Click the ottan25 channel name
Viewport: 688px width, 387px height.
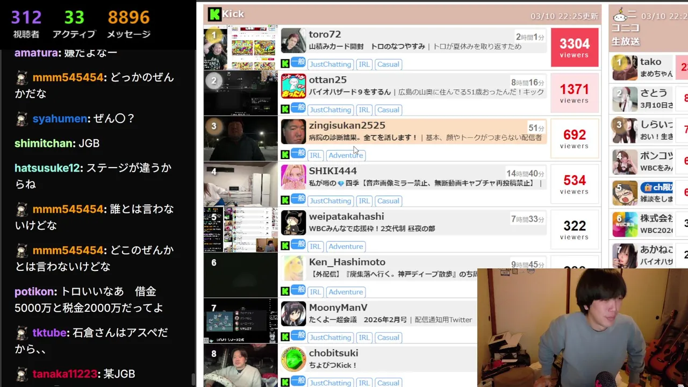[x=327, y=80]
